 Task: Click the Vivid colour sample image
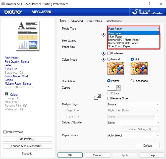[x=139, y=68]
